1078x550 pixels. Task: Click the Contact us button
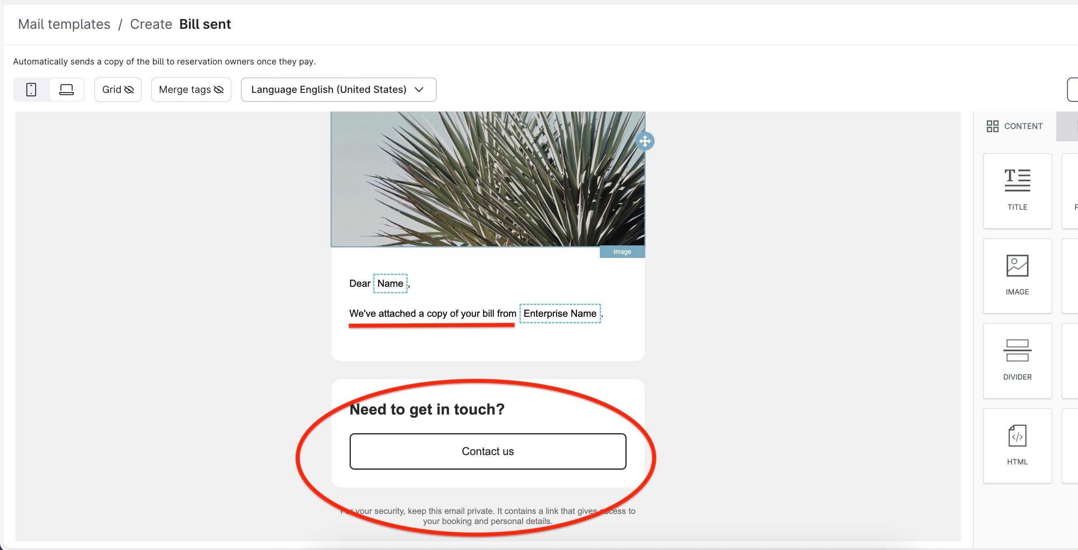coord(488,451)
